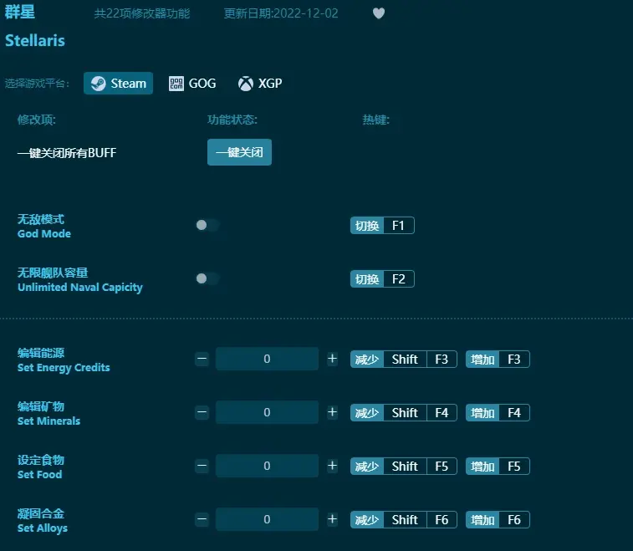Select the Steam platform button
The width and height of the screenshot is (633, 551).
[x=118, y=83]
